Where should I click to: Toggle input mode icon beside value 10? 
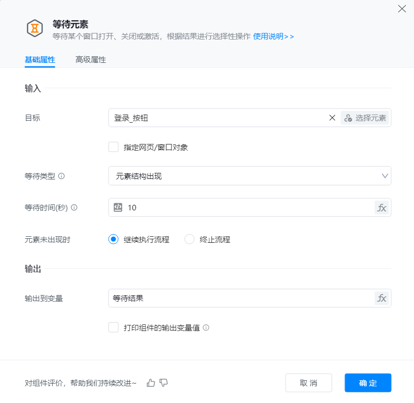tap(118, 207)
